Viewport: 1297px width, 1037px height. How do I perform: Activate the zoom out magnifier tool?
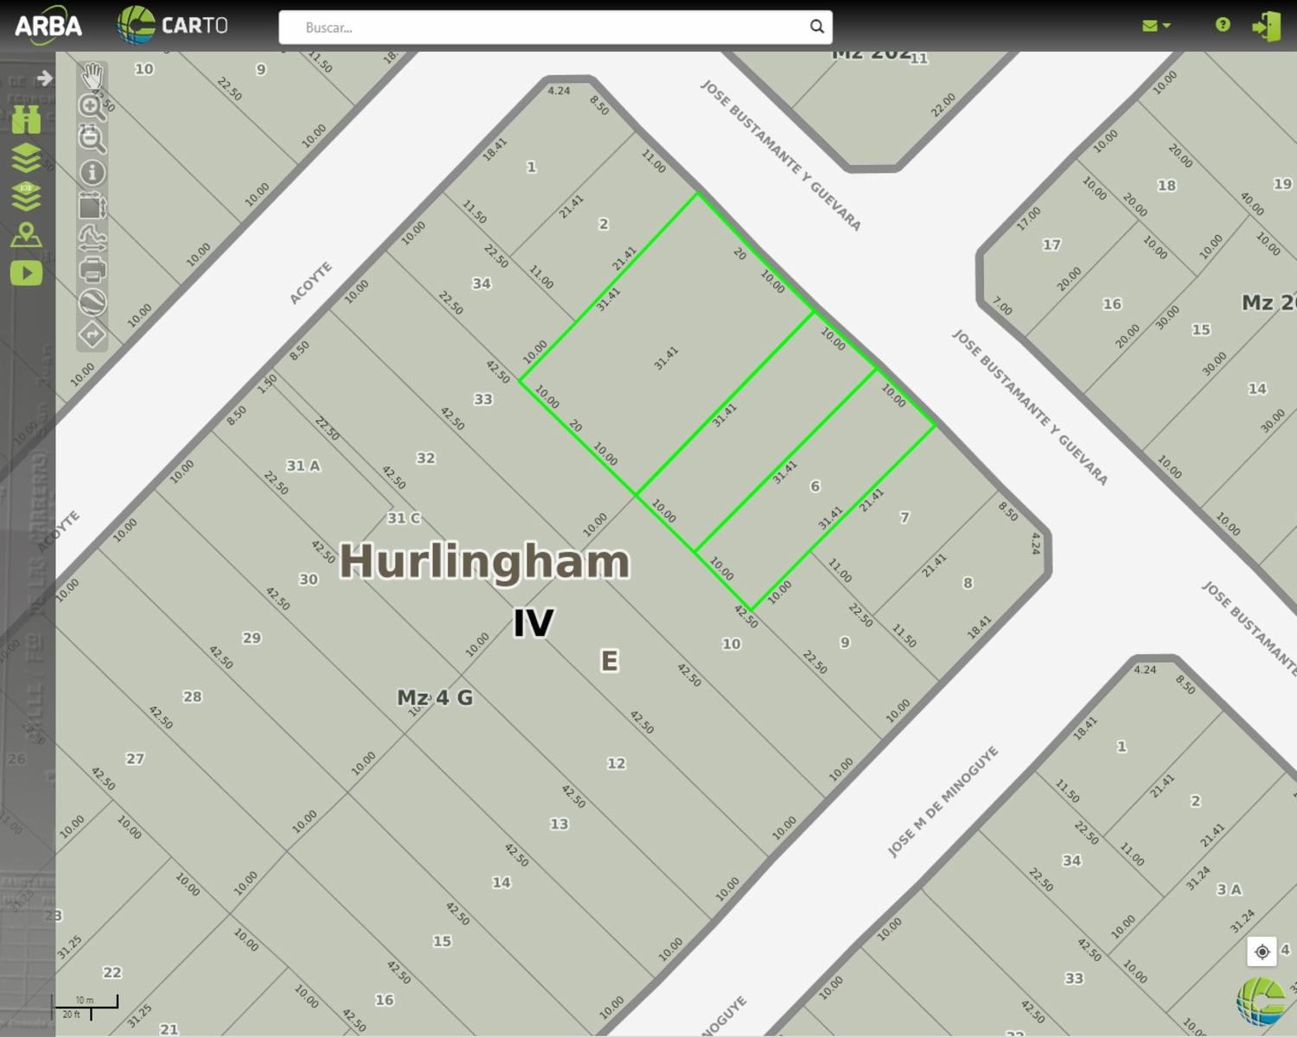92,139
